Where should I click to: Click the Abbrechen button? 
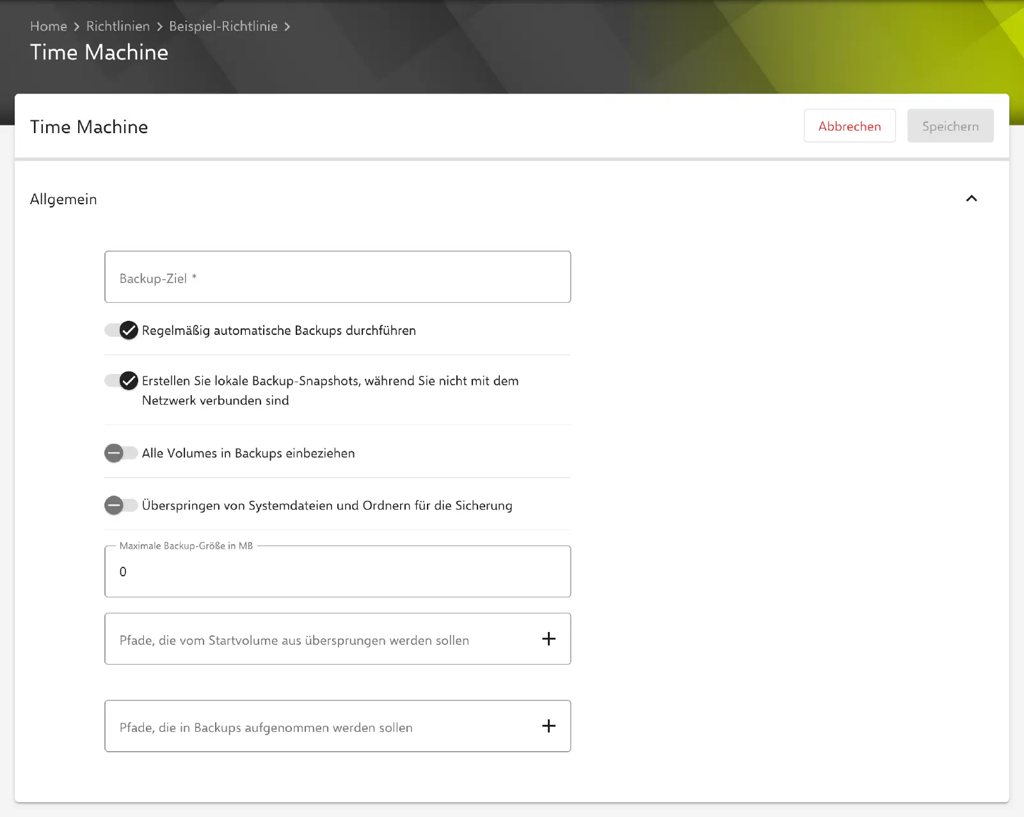(849, 126)
